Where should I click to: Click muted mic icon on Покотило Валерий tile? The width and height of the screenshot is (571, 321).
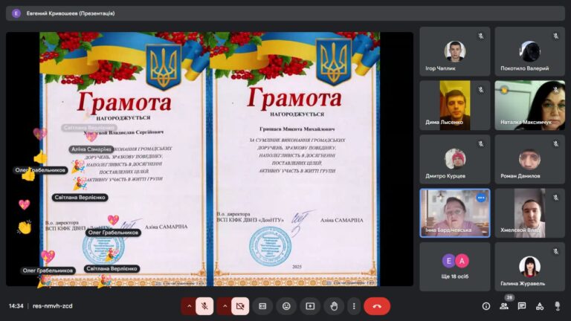click(x=555, y=36)
